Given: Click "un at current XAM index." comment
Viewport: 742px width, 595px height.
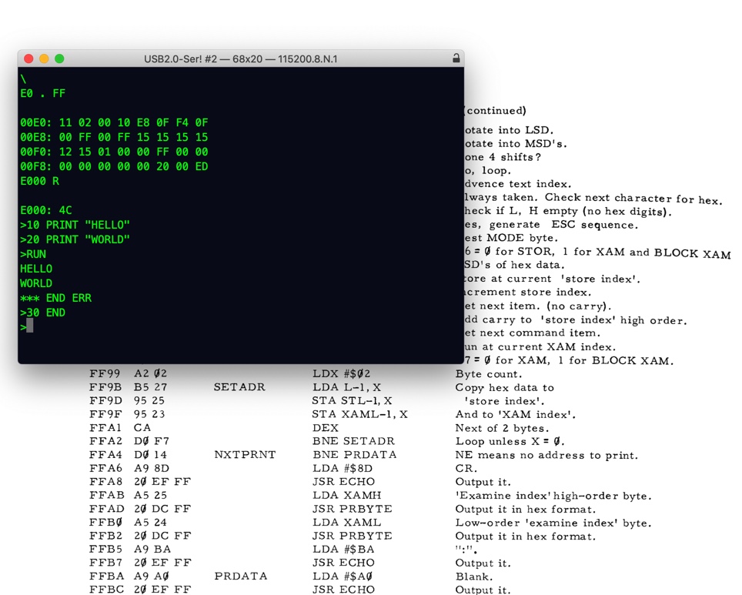Looking at the screenshot, I should point(540,347).
